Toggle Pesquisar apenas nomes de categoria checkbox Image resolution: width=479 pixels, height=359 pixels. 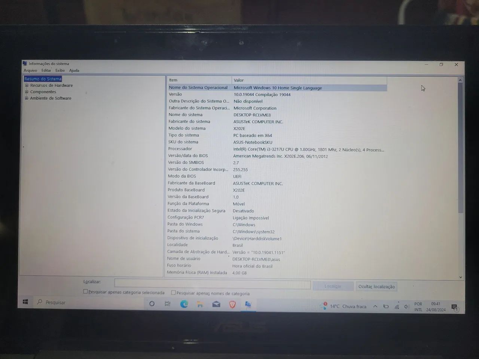coord(173,293)
